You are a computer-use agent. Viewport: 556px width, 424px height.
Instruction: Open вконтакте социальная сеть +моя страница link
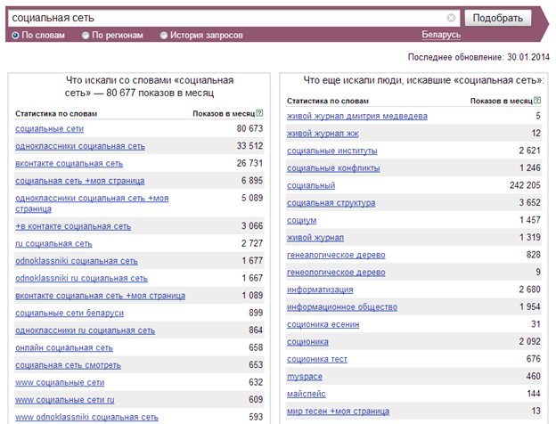coord(100,296)
